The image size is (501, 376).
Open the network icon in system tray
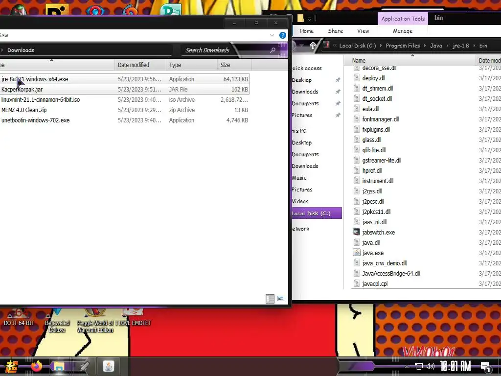(x=419, y=366)
